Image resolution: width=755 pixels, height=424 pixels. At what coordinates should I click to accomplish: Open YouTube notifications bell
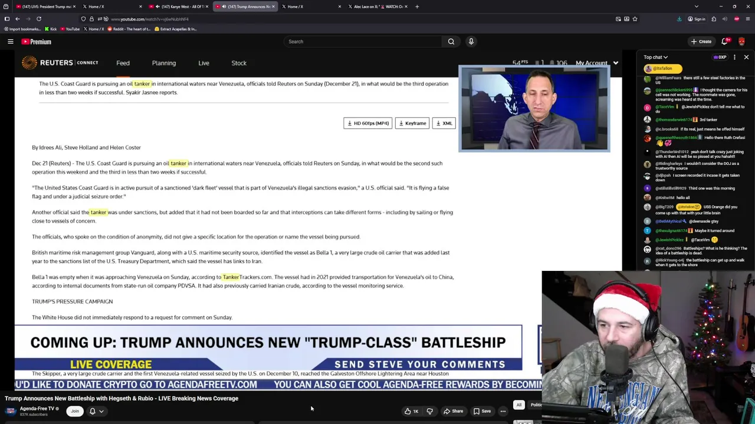[725, 41]
